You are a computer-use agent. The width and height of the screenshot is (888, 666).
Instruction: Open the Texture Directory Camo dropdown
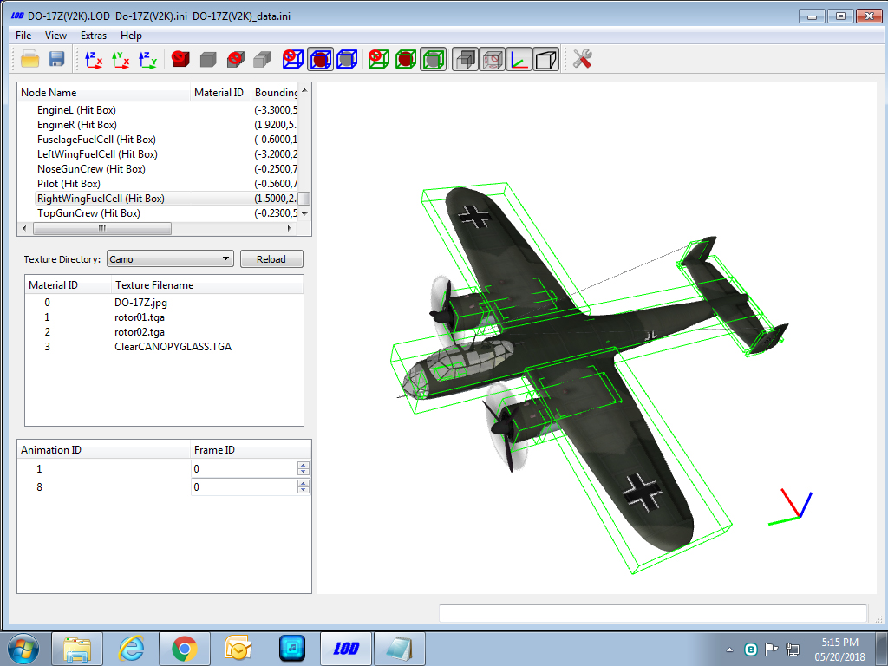[x=170, y=258]
